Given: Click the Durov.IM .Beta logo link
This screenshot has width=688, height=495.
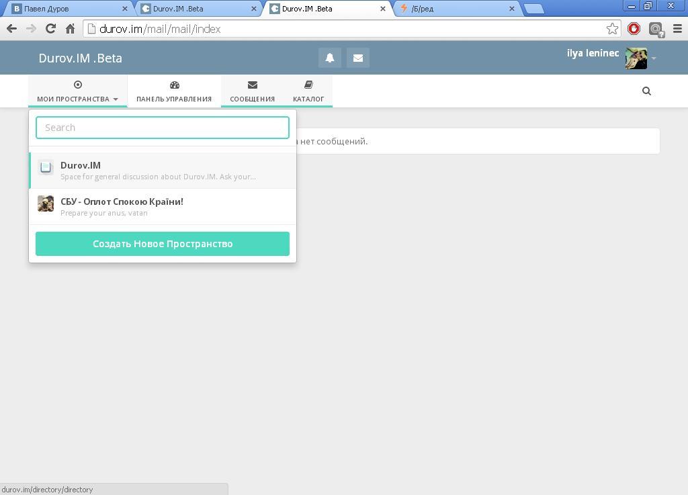Looking at the screenshot, I should (x=81, y=58).
